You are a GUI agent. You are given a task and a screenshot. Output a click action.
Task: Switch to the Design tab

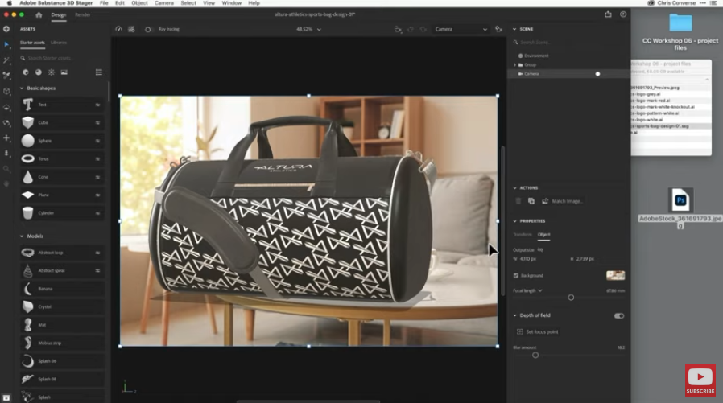click(59, 14)
